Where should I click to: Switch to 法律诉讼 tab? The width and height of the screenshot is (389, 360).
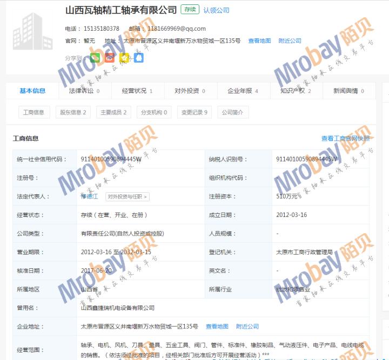point(84,91)
